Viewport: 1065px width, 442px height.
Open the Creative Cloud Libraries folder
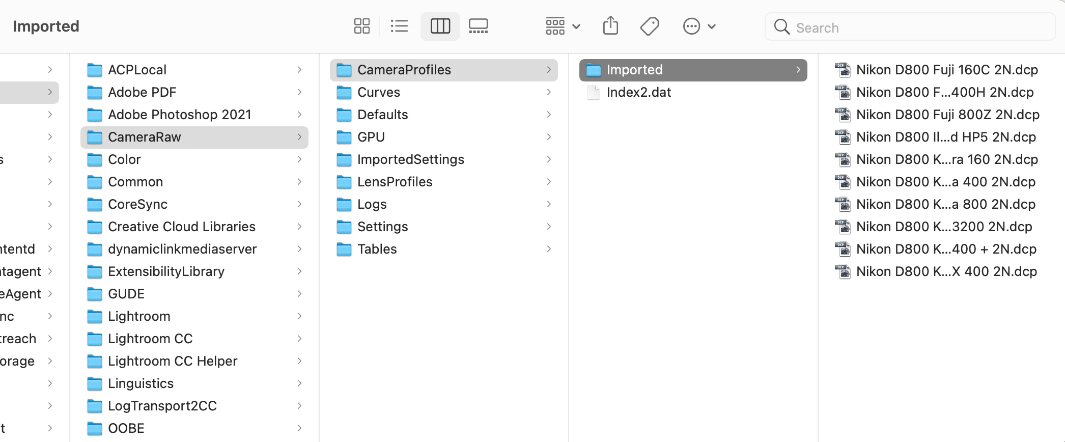194,227
